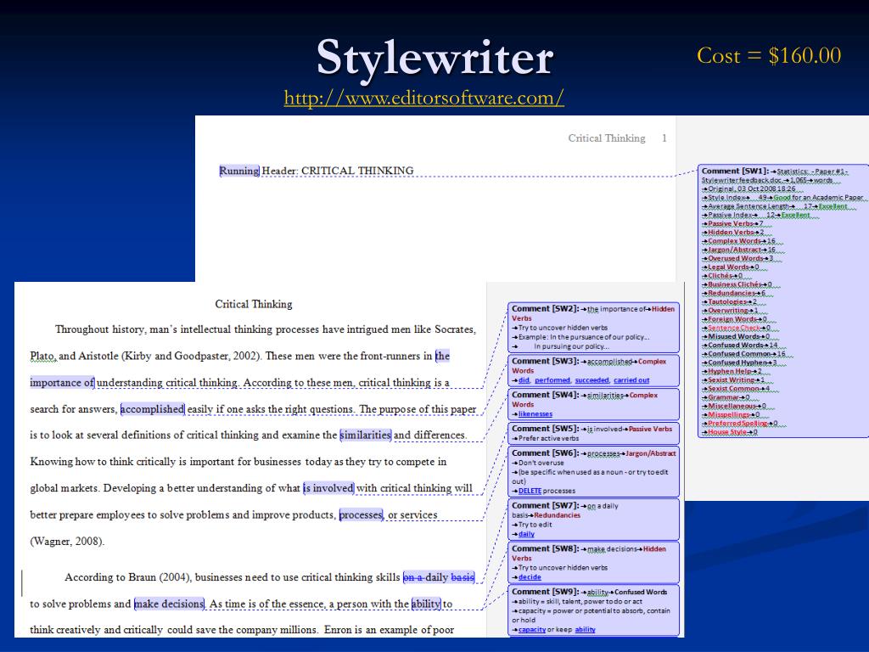Open the www.editorsoftware.com hyperlink
The height and width of the screenshot is (652, 869).
coord(424,98)
